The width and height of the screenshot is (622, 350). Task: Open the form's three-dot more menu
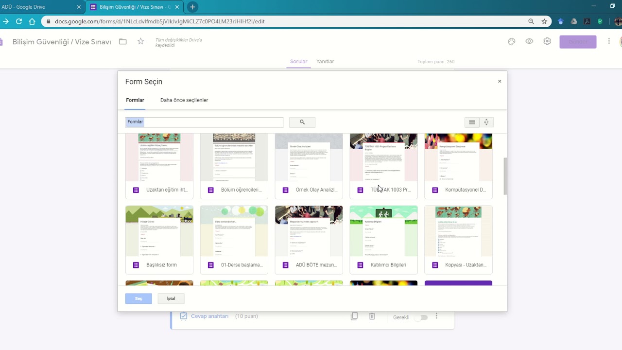pyautogui.click(x=609, y=42)
